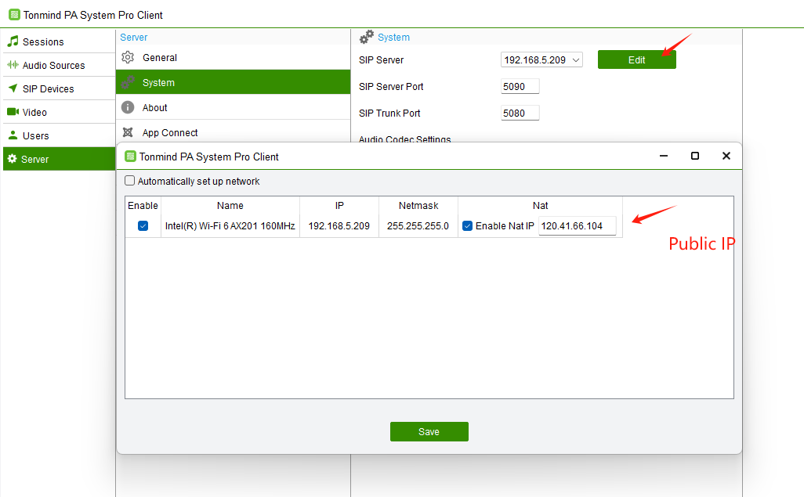Screen dimensions: 804x497
Task: Open the App Connect settings
Action: (x=234, y=132)
